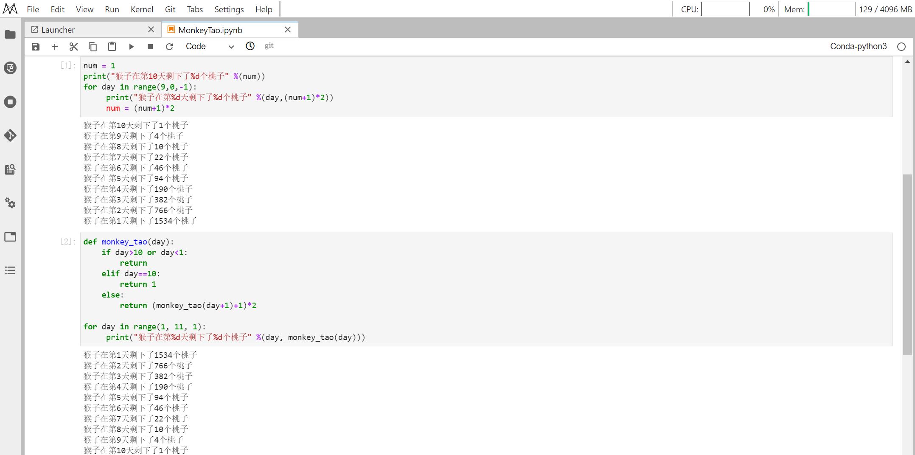Open the Kernel menu
Screen dimensions: 915x455
click(142, 9)
